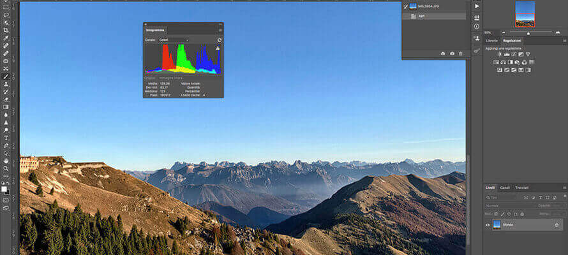568x255 pixels.
Task: Create new snapshot with camera icon
Action: pos(452,54)
